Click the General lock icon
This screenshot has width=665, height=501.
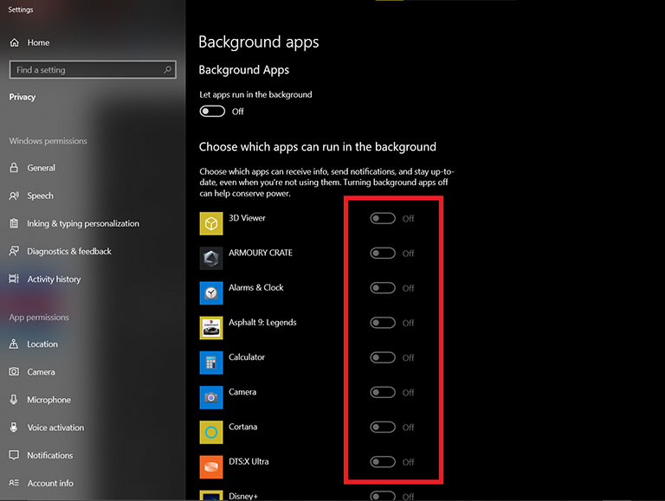click(x=14, y=168)
